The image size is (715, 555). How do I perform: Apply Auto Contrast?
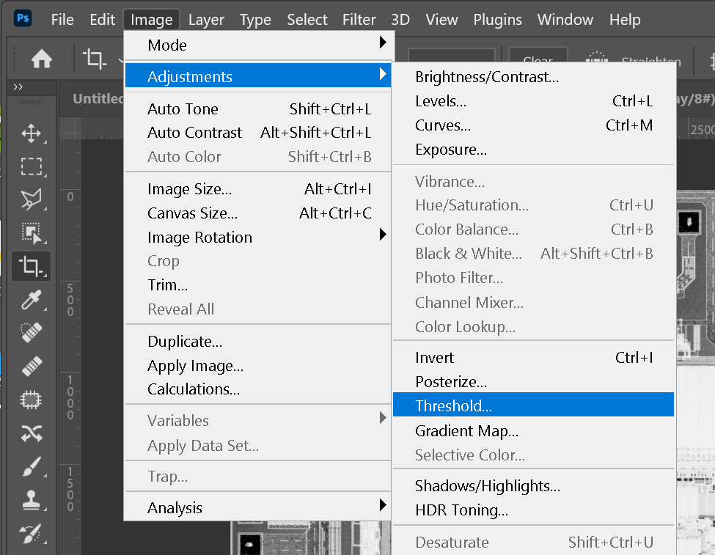click(x=258, y=132)
